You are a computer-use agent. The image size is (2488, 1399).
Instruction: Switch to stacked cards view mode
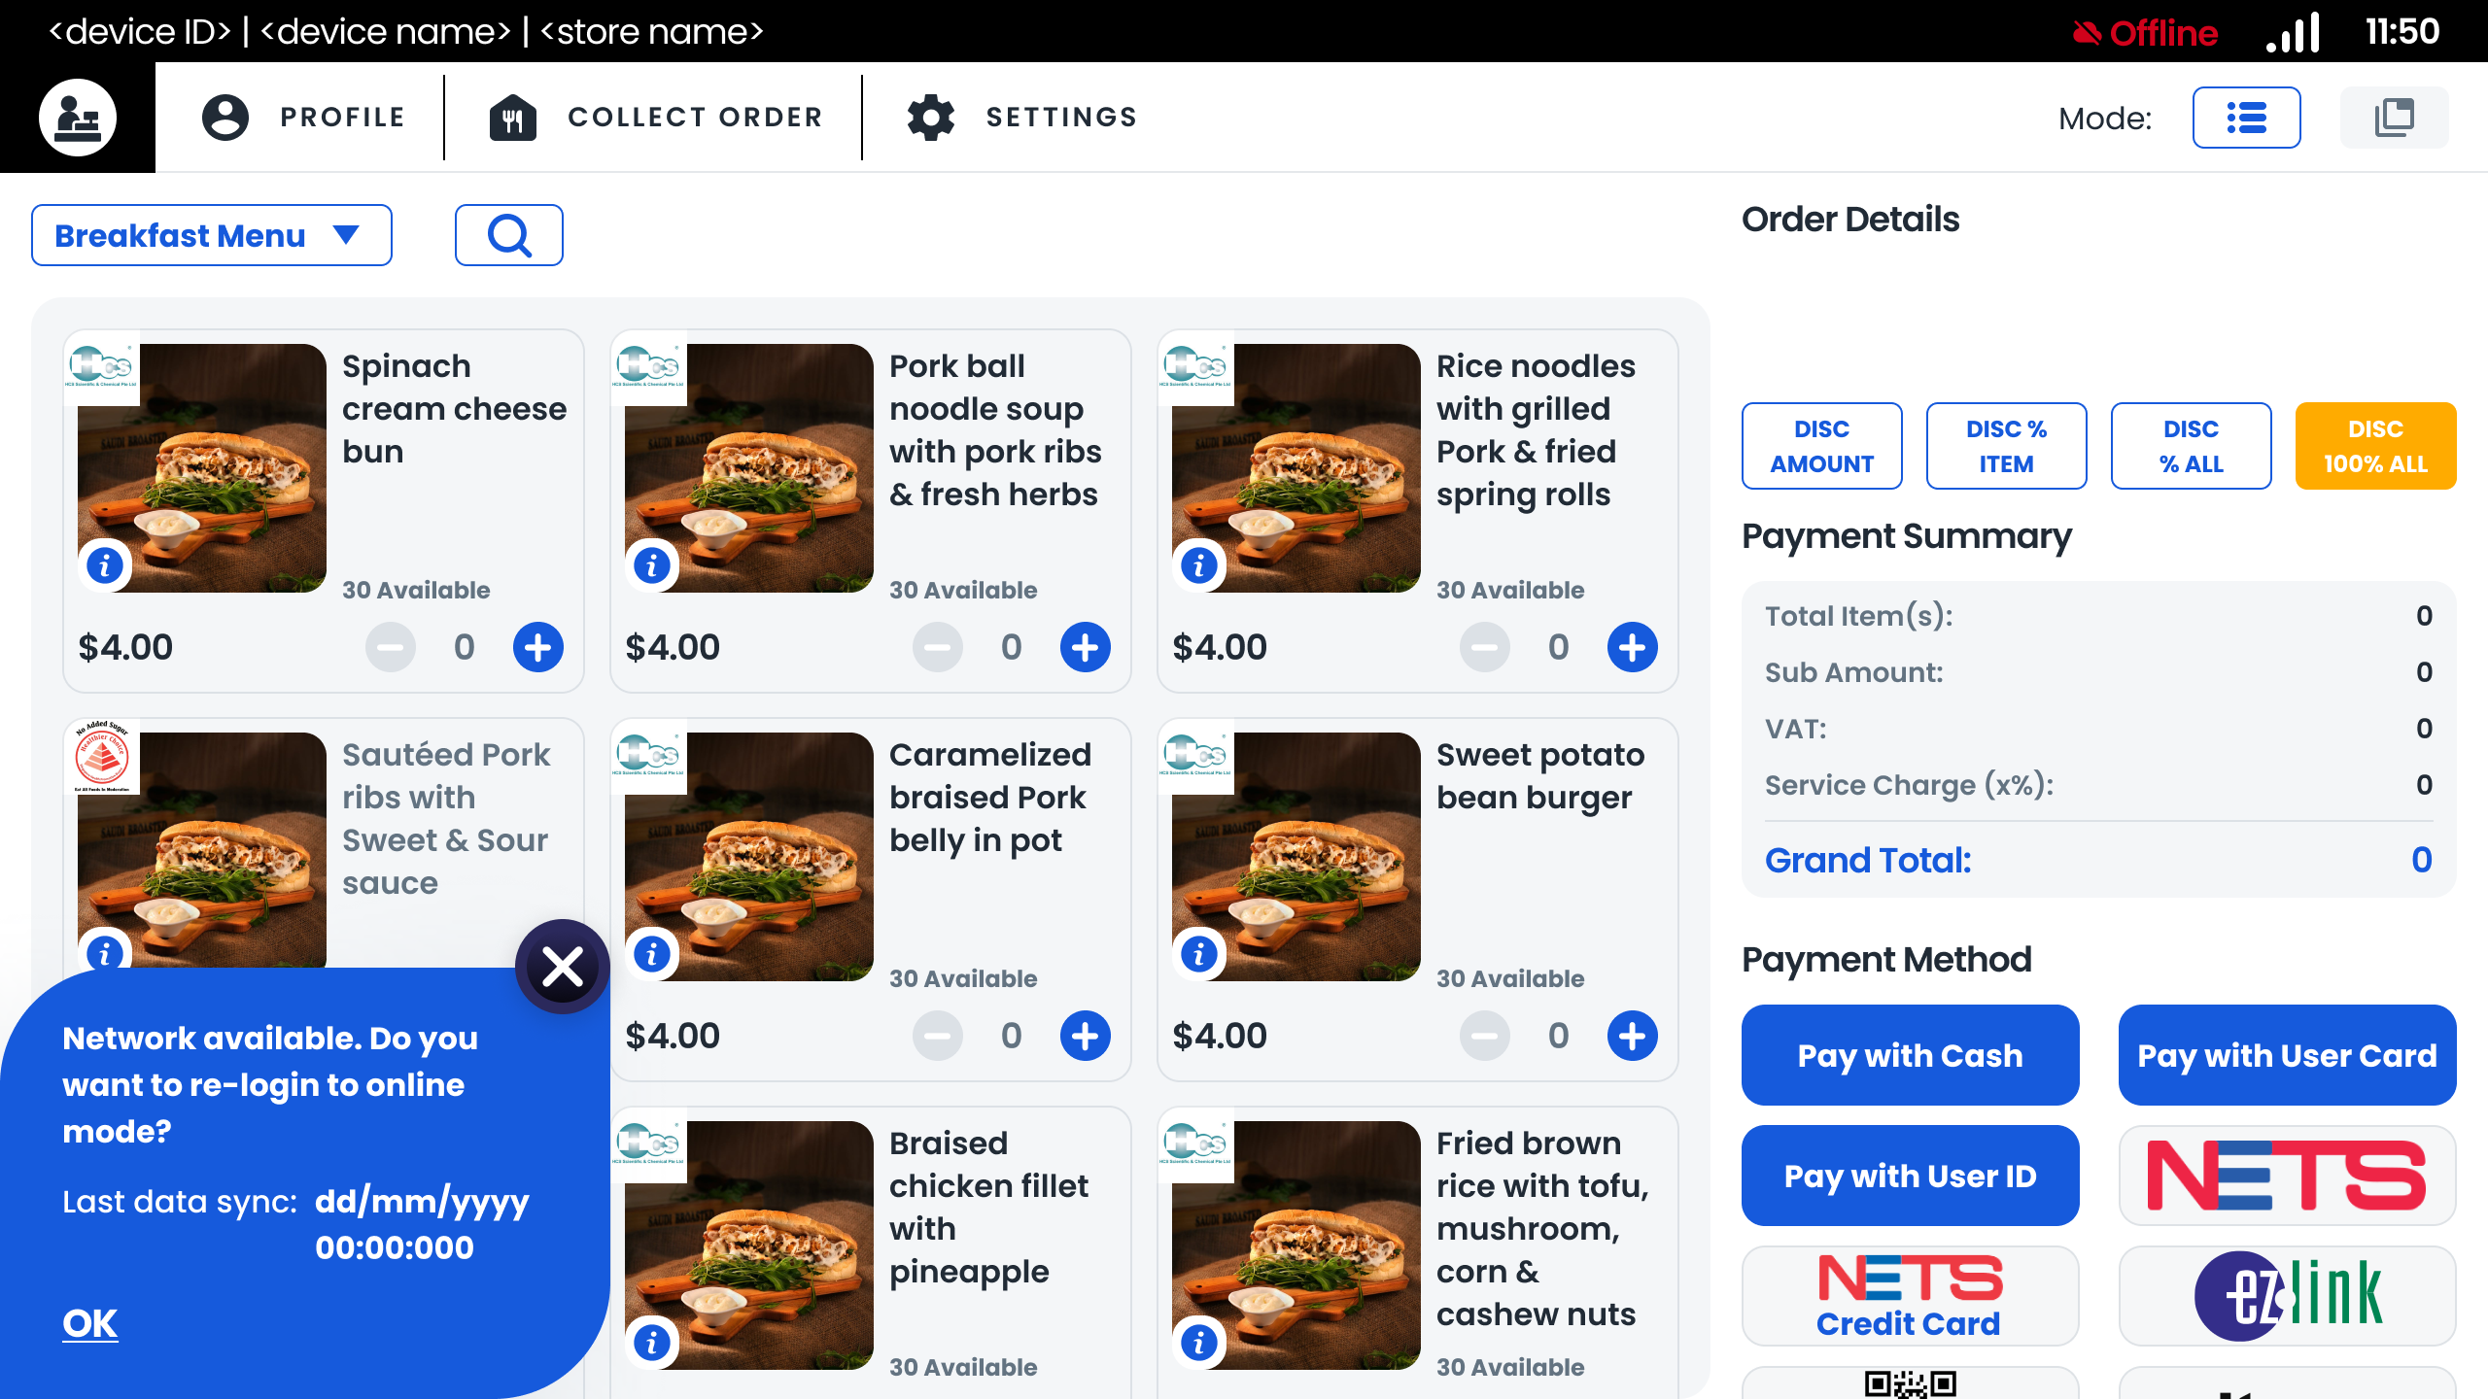[2394, 118]
